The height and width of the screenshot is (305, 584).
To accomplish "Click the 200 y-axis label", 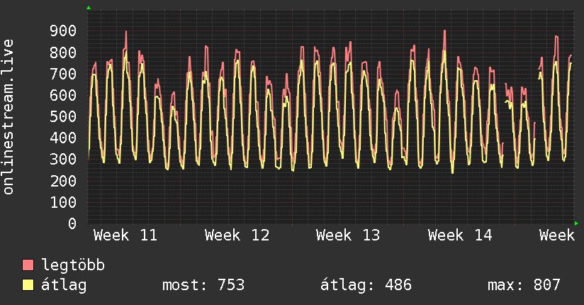I will pos(63,181).
